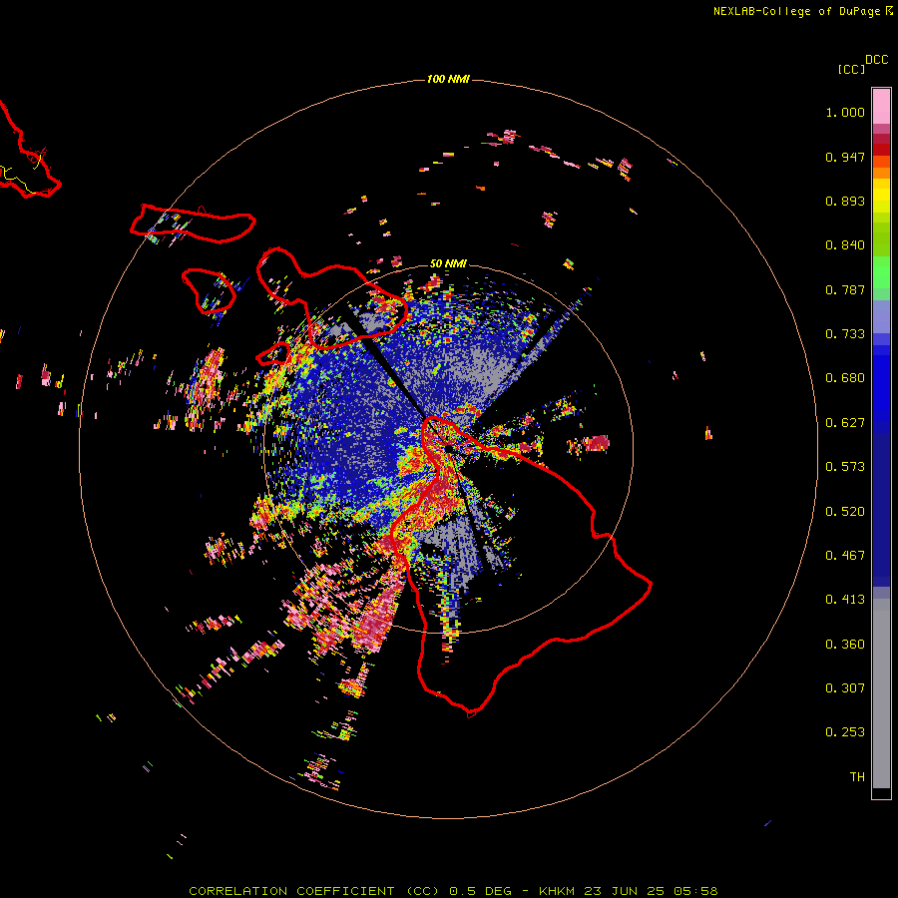Pick the gray swatch near bottom of color bar

click(881, 693)
